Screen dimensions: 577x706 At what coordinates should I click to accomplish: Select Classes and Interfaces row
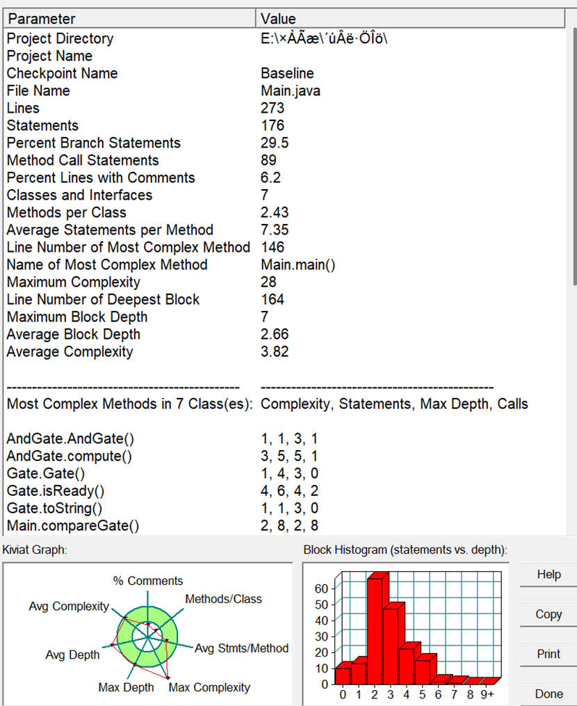pyautogui.click(x=284, y=195)
